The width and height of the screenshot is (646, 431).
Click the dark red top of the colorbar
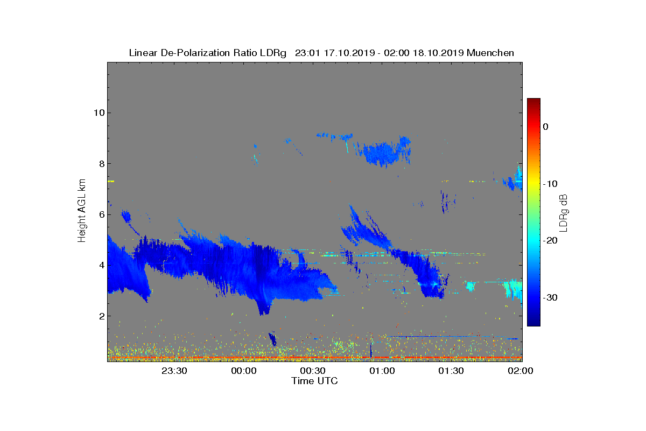tap(533, 102)
